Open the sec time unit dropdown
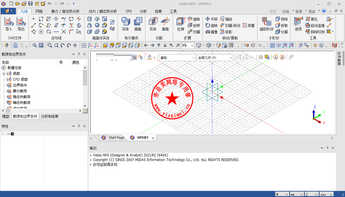 click(326, 194)
